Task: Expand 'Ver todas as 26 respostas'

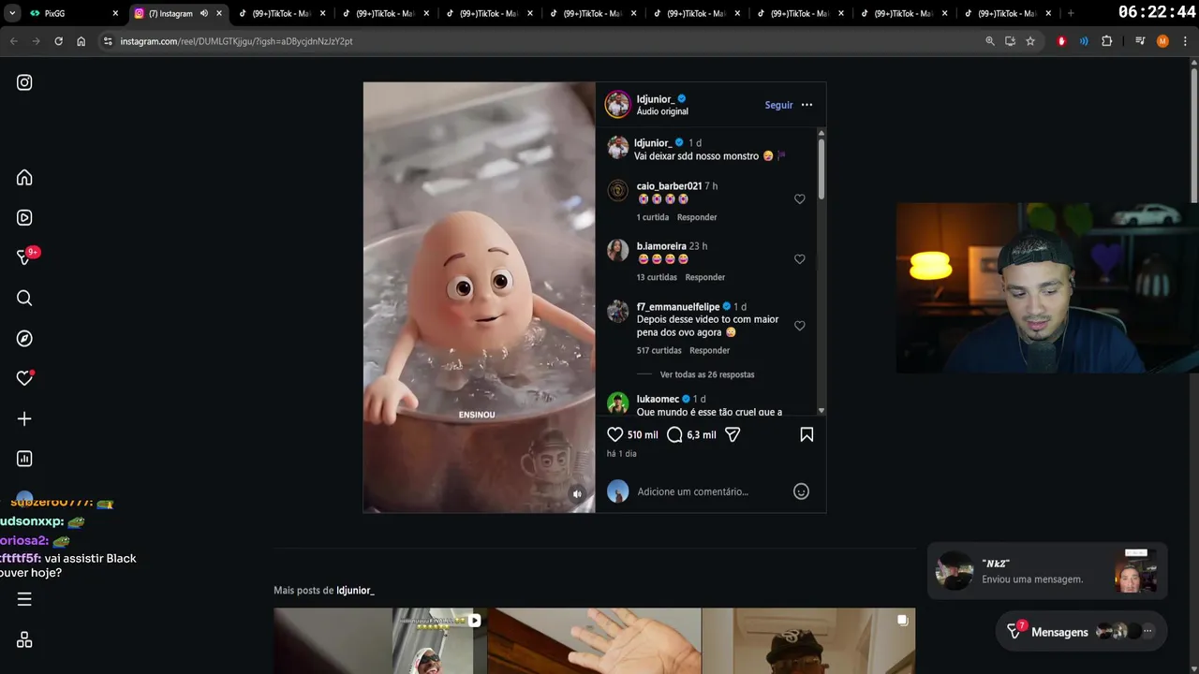Action: click(x=707, y=374)
